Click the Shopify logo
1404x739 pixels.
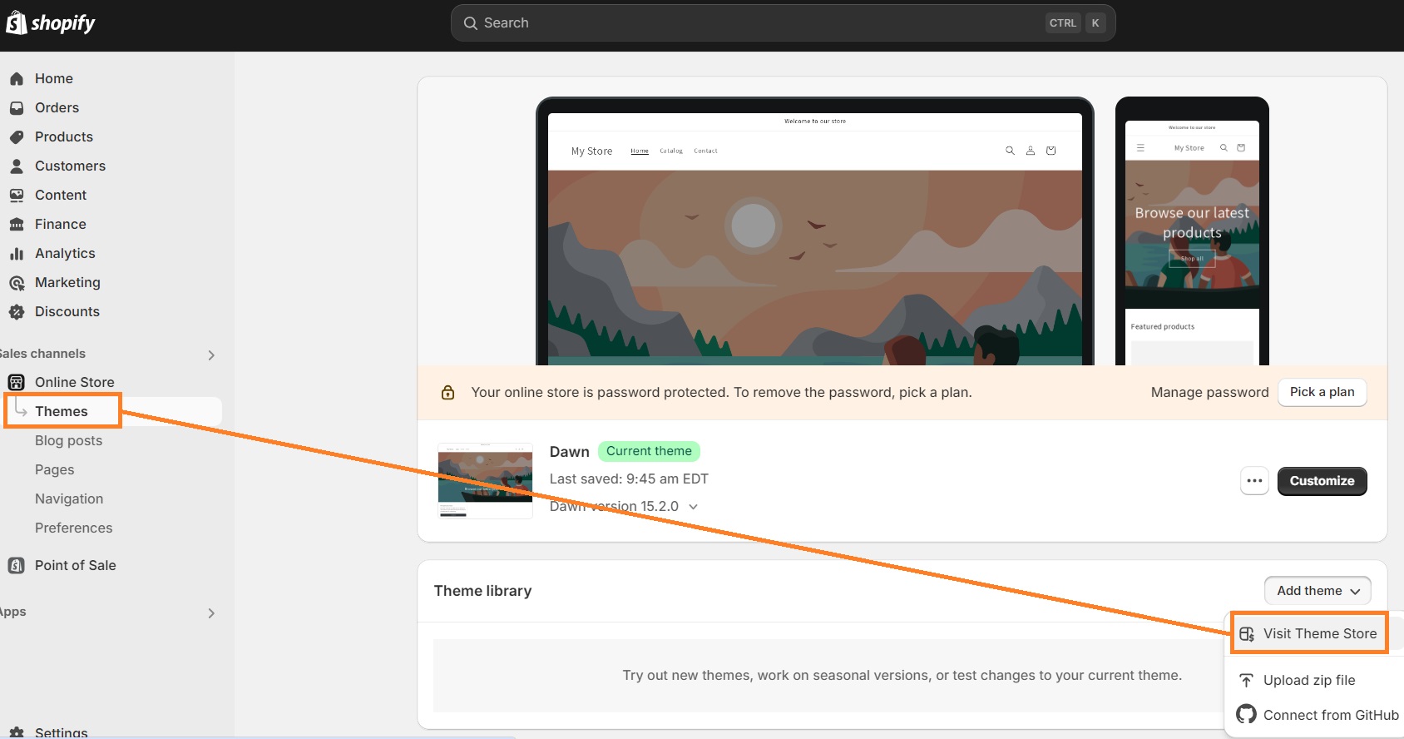tap(51, 22)
